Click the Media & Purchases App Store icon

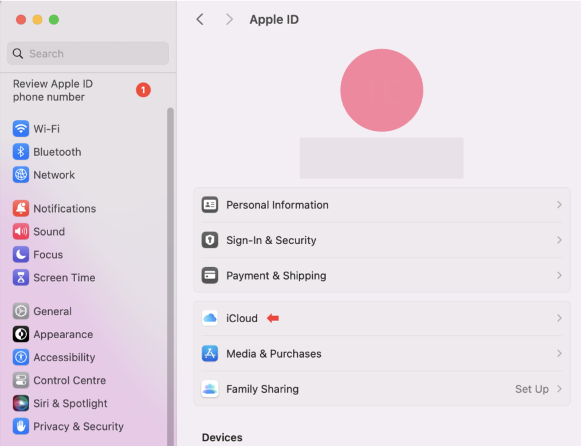pyautogui.click(x=210, y=353)
